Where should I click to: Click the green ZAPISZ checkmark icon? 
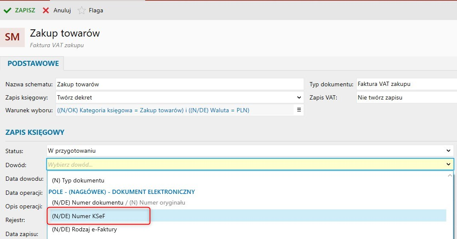point(7,11)
